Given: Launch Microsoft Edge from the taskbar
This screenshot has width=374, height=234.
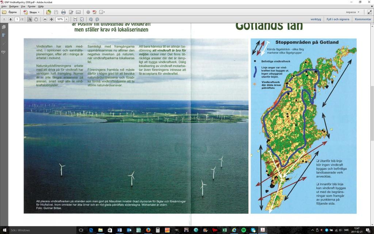Looking at the screenshot, I should (91, 230).
